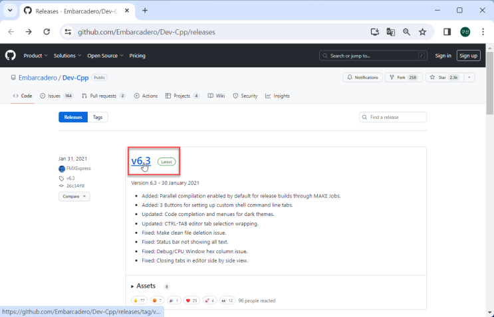Bookmark this page with the star icon
The image size is (494, 317).
point(422,32)
